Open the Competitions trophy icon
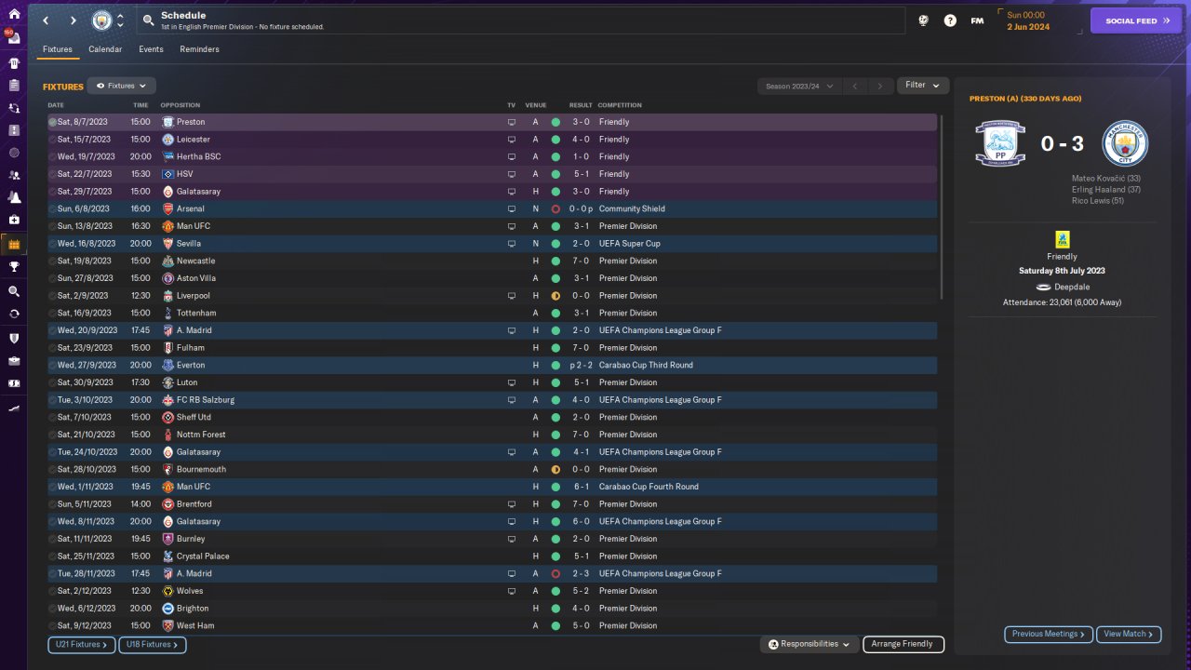Screen dimensions: 1191x670 point(14,266)
